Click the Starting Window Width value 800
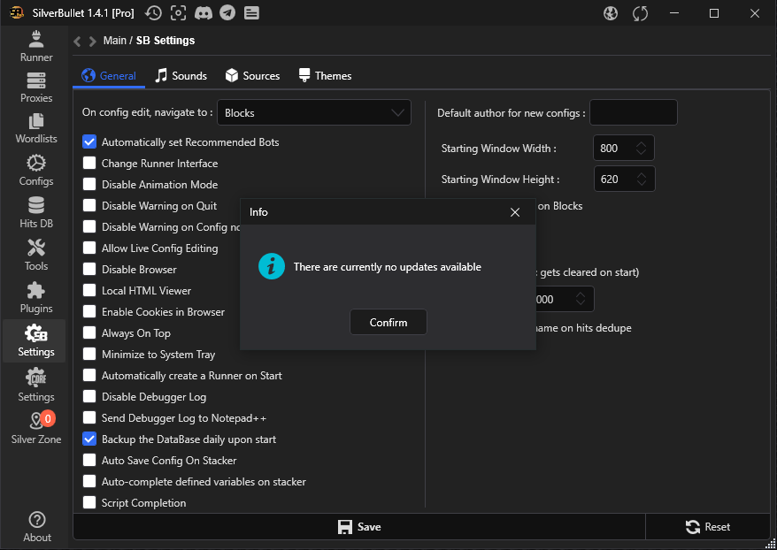Viewport: 777px width, 550px height. [x=609, y=148]
